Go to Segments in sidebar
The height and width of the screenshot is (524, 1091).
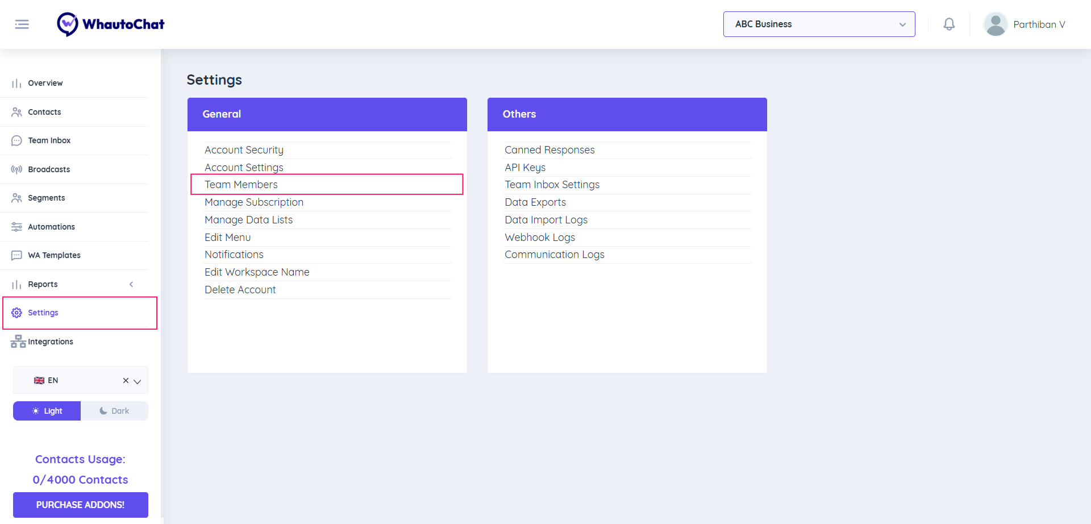coord(46,198)
